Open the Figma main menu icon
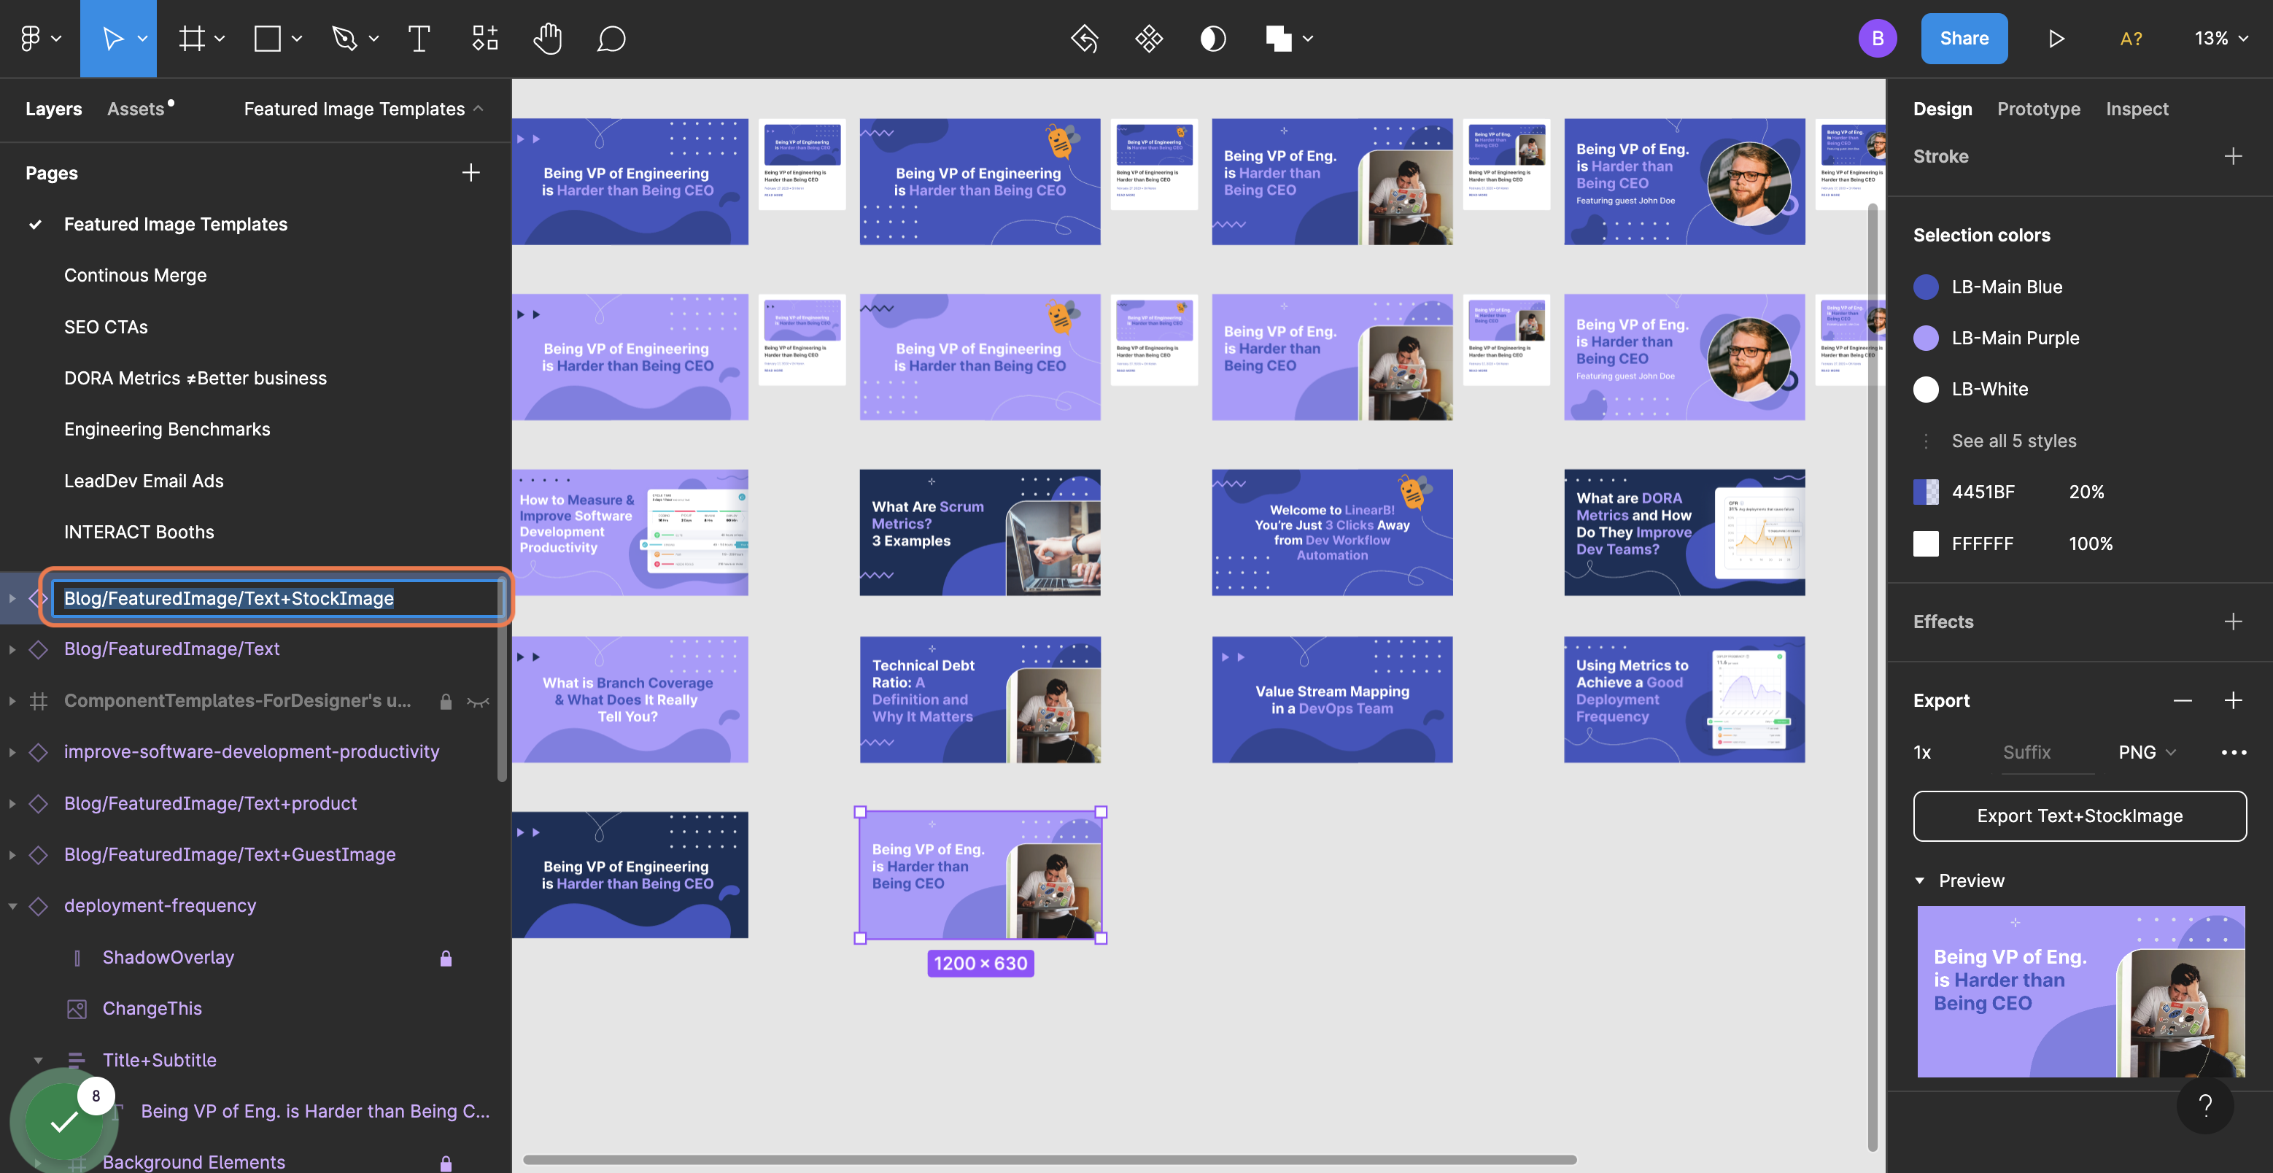This screenshot has height=1173, width=2273. click(31, 38)
